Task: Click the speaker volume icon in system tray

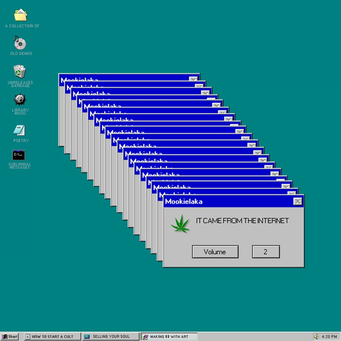Action: point(316,337)
